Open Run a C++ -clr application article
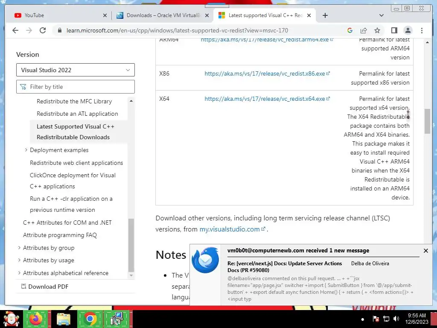Screen dimensions: 437x328 click(71, 204)
